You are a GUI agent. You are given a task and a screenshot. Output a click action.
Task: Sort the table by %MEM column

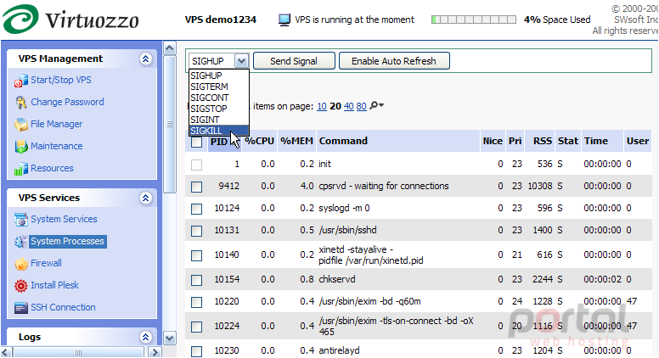tap(296, 141)
